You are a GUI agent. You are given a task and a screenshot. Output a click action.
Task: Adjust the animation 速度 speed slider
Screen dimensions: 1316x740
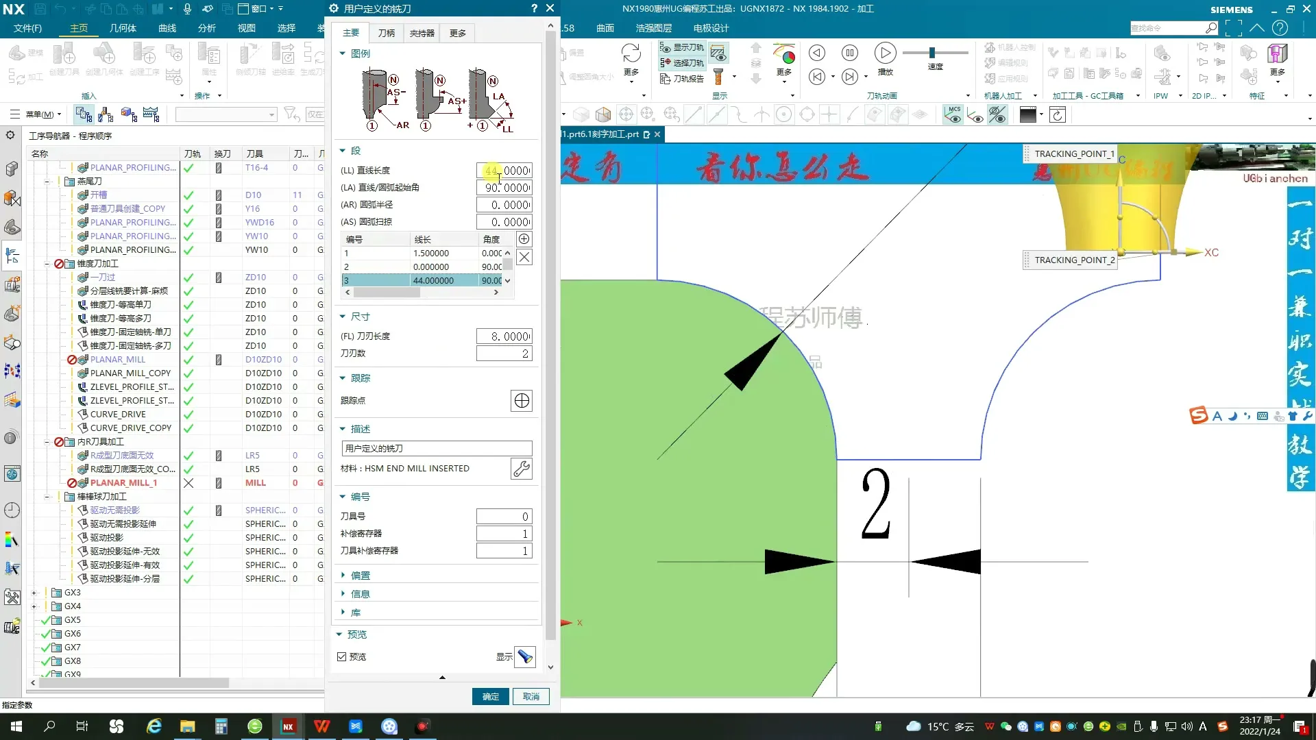point(931,53)
